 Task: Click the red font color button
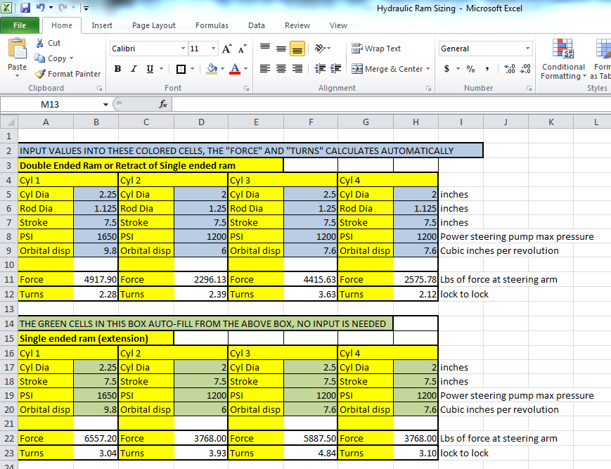pos(235,69)
